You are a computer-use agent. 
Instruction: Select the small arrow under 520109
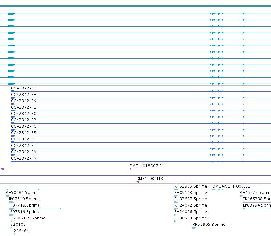[11, 228]
